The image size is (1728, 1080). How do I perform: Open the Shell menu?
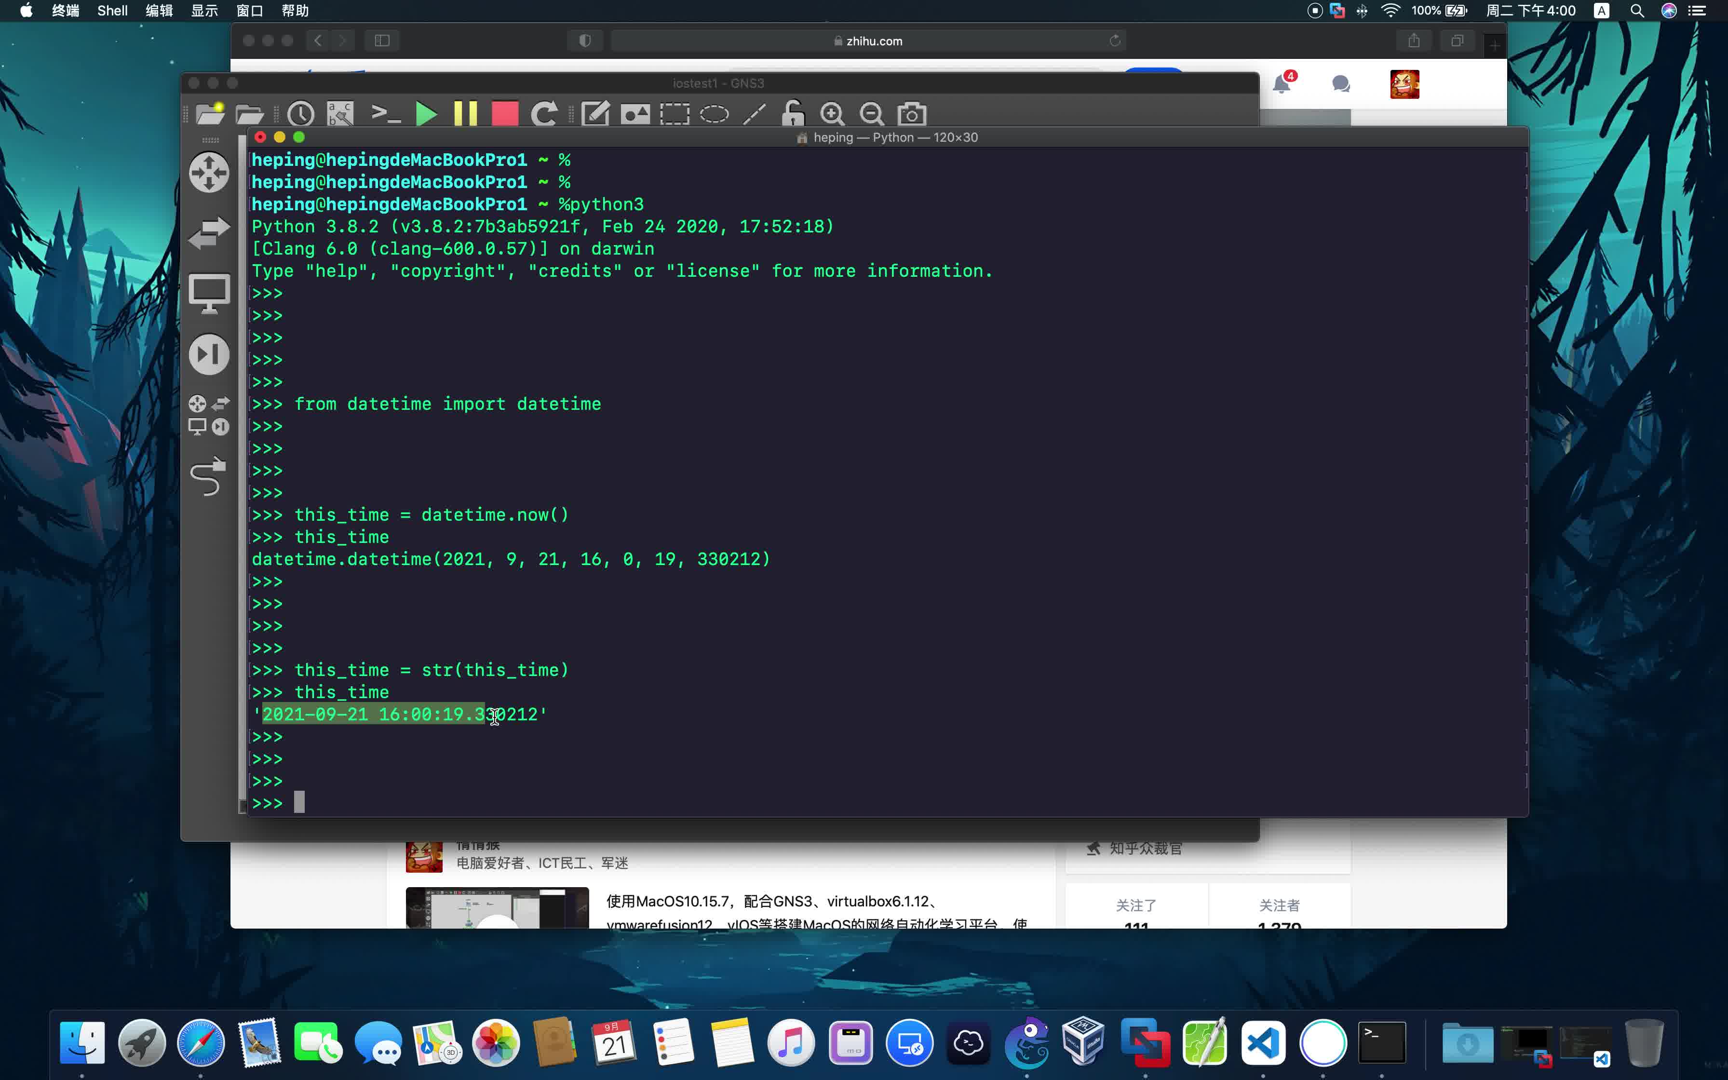pyautogui.click(x=112, y=11)
